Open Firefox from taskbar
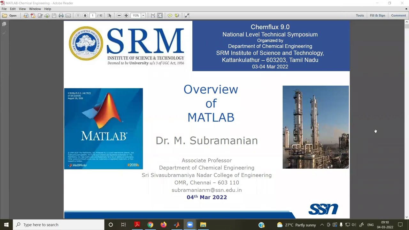This screenshot has height=230, width=409. tap(163, 225)
